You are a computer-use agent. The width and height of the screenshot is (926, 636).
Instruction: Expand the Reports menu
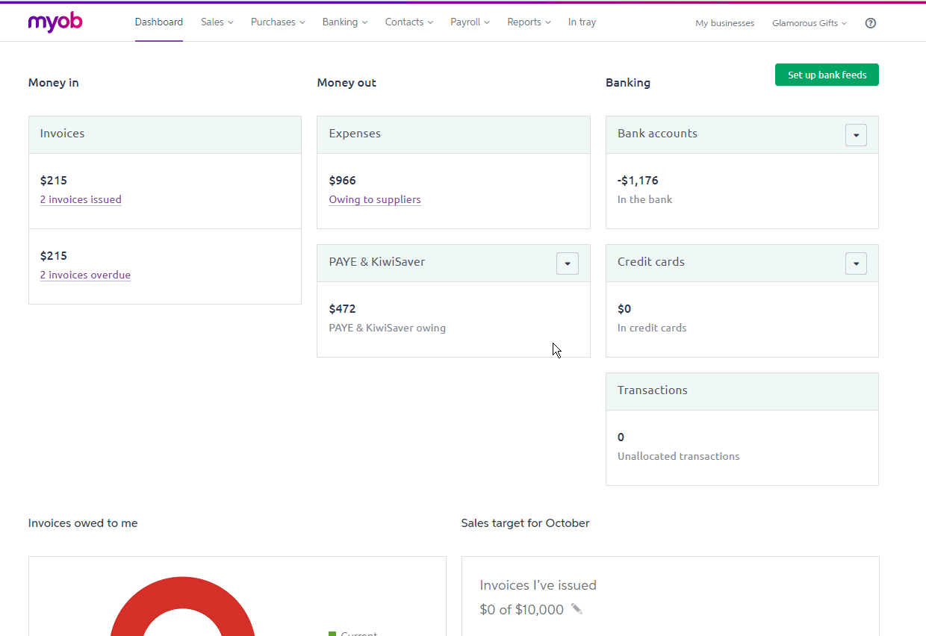pyautogui.click(x=529, y=22)
